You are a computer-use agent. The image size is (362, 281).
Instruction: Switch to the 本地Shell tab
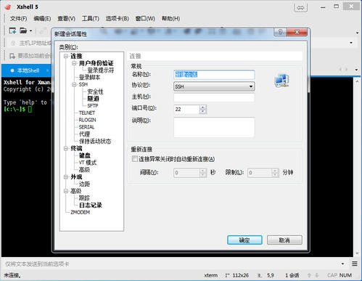(28, 70)
